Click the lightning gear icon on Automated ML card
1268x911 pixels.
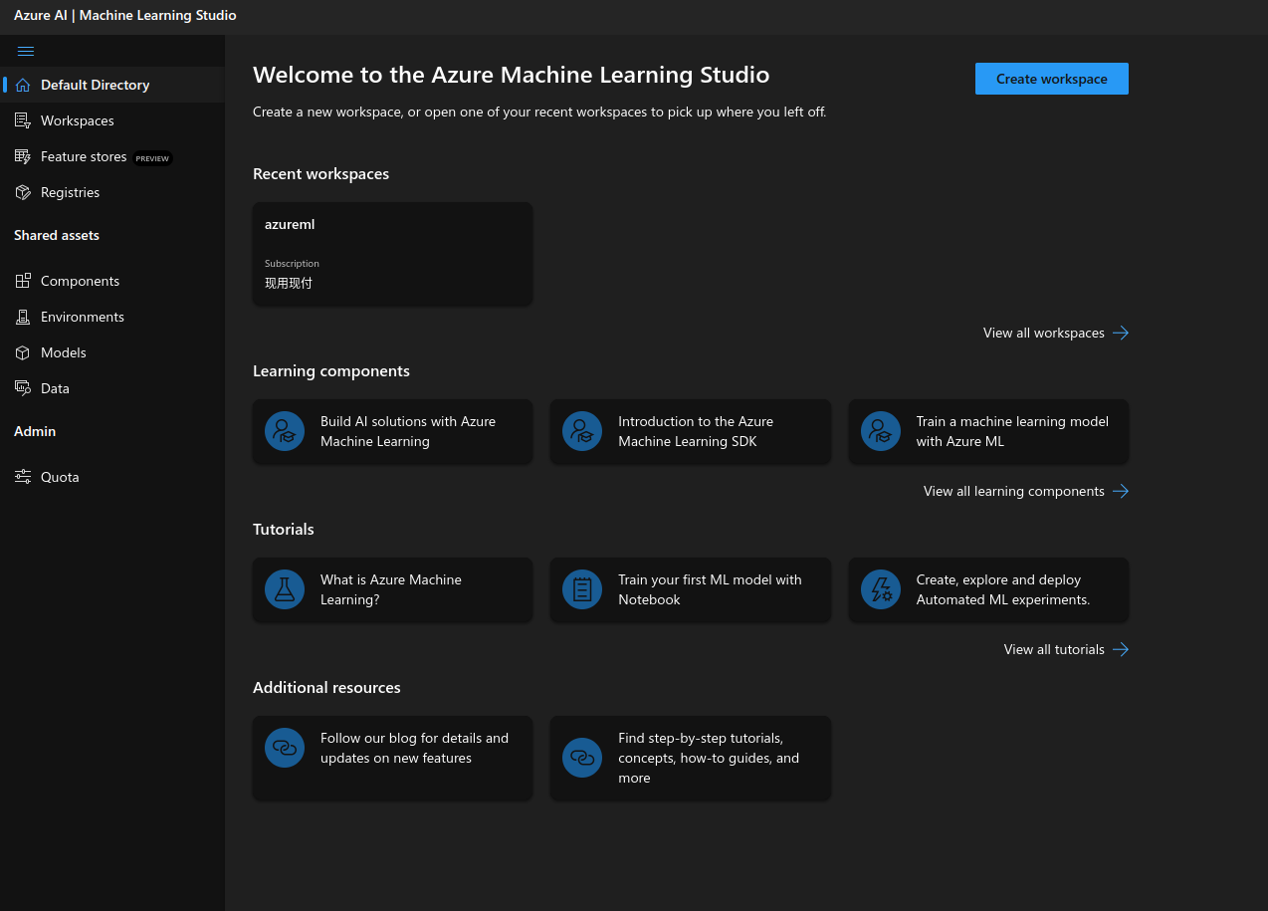coord(880,589)
